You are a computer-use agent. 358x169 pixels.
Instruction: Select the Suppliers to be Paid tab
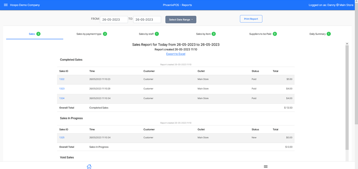260,34
